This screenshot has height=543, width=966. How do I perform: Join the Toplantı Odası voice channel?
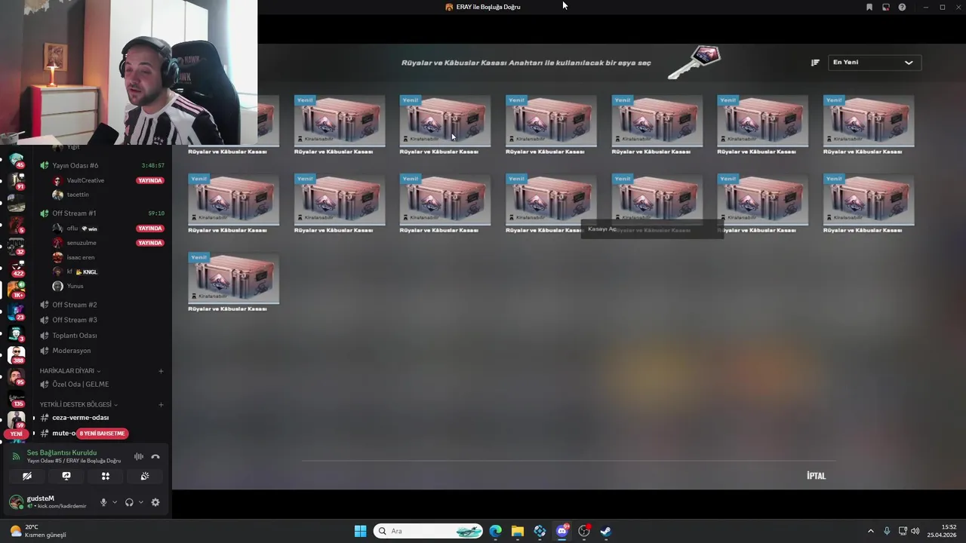[x=102, y=336]
